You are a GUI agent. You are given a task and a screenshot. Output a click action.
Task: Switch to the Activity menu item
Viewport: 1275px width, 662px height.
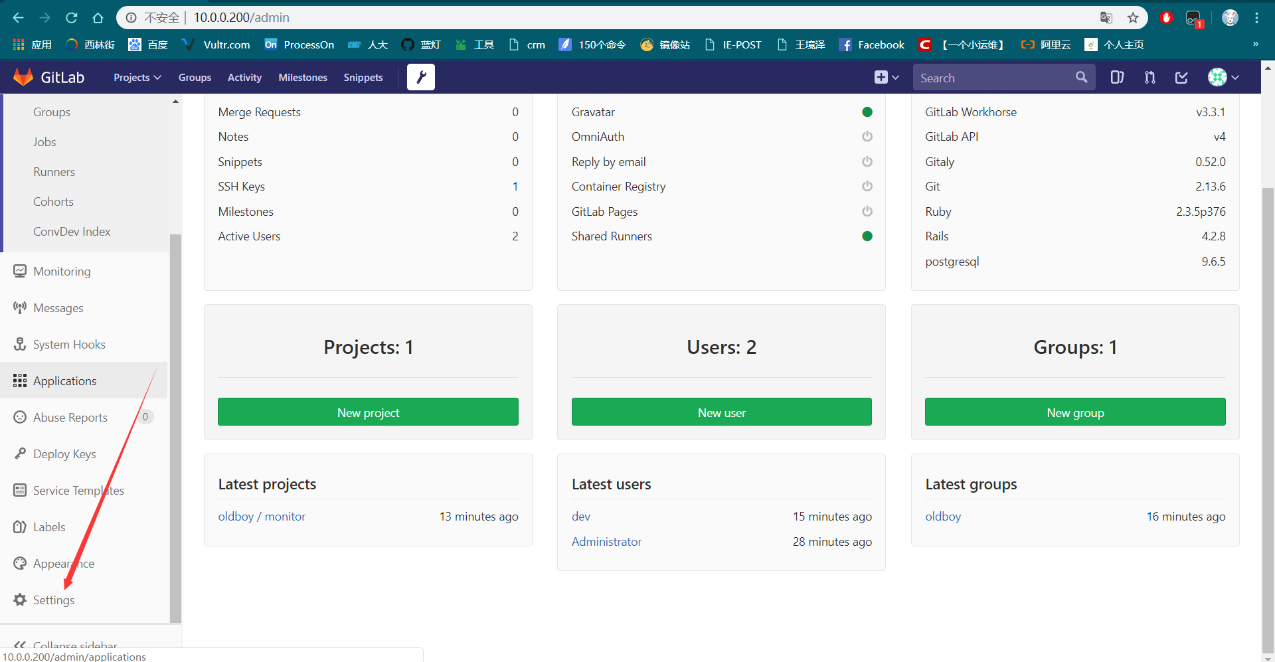(x=244, y=77)
